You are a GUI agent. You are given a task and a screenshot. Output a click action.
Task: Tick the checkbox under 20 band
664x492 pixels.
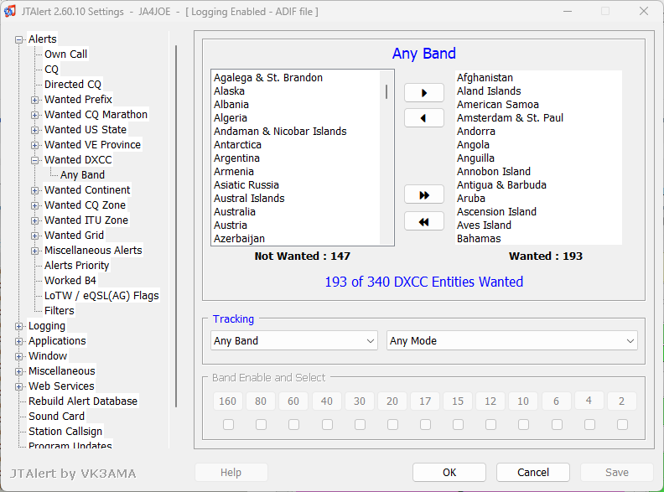coord(392,424)
